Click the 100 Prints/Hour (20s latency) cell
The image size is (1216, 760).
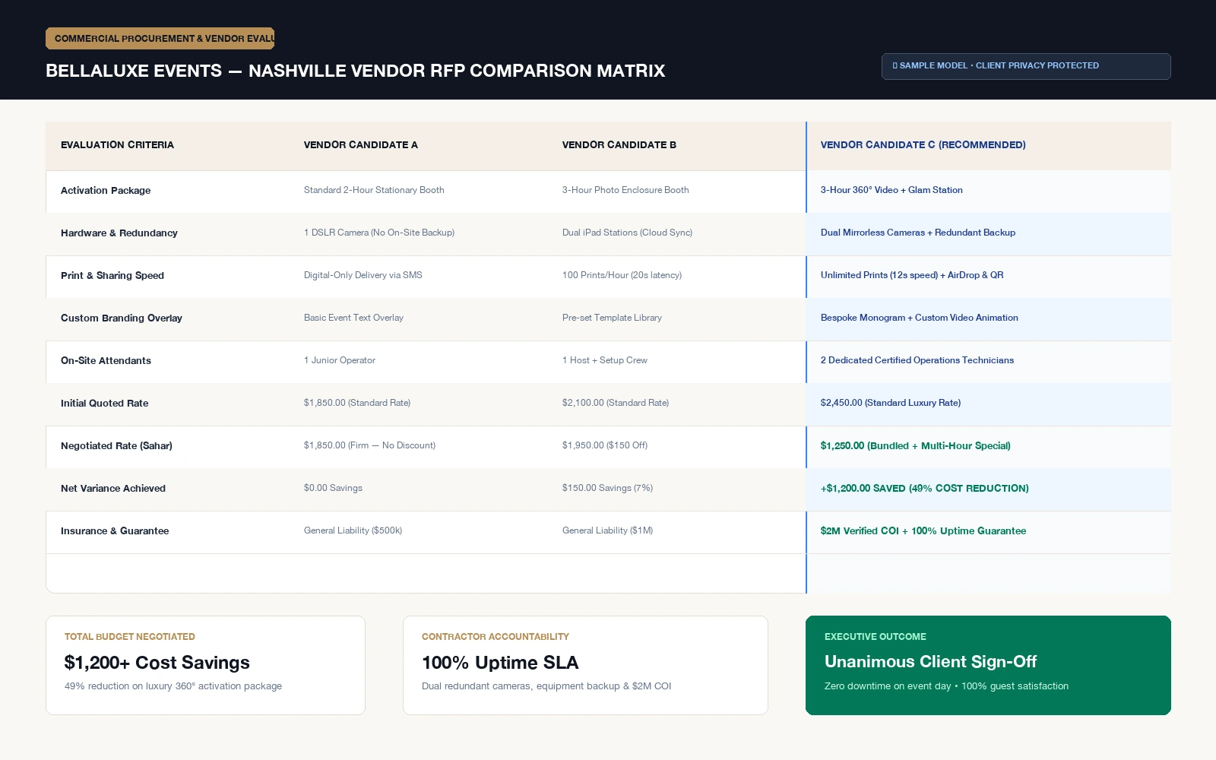[x=622, y=275]
